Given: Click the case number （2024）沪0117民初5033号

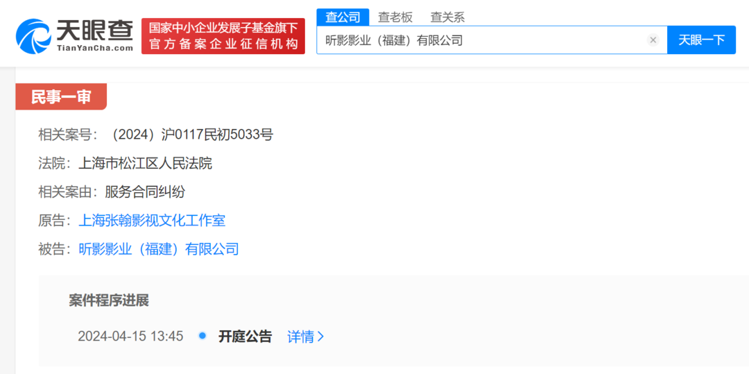Looking at the screenshot, I should click(191, 135).
